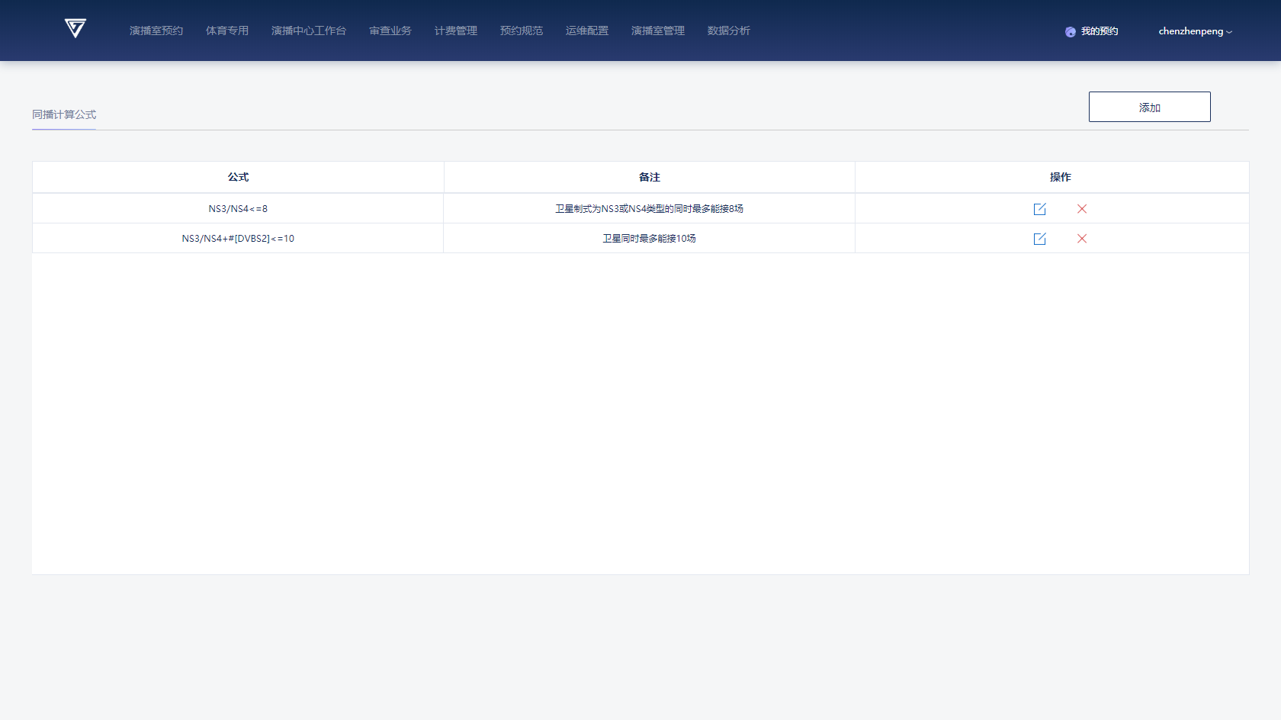Go to 演播中心工作台 menu
1281x720 pixels.
pyautogui.click(x=309, y=31)
